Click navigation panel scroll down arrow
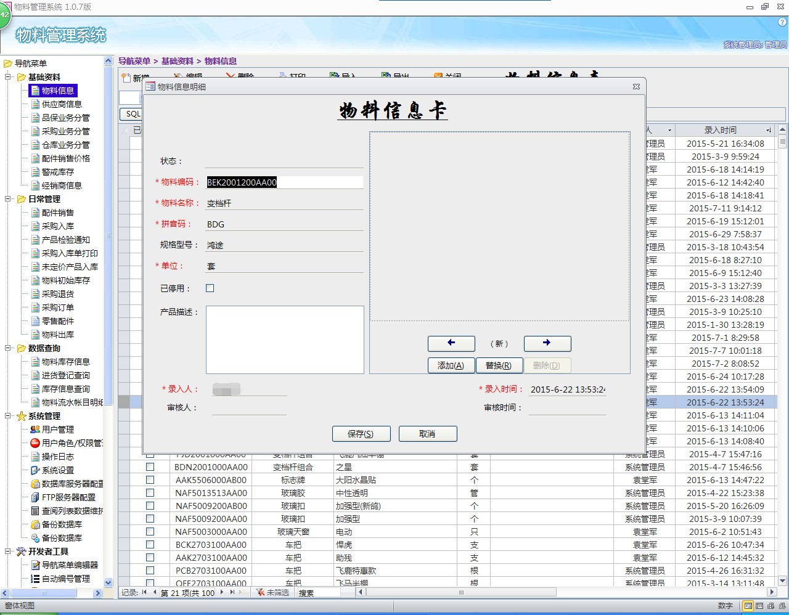 click(108, 582)
